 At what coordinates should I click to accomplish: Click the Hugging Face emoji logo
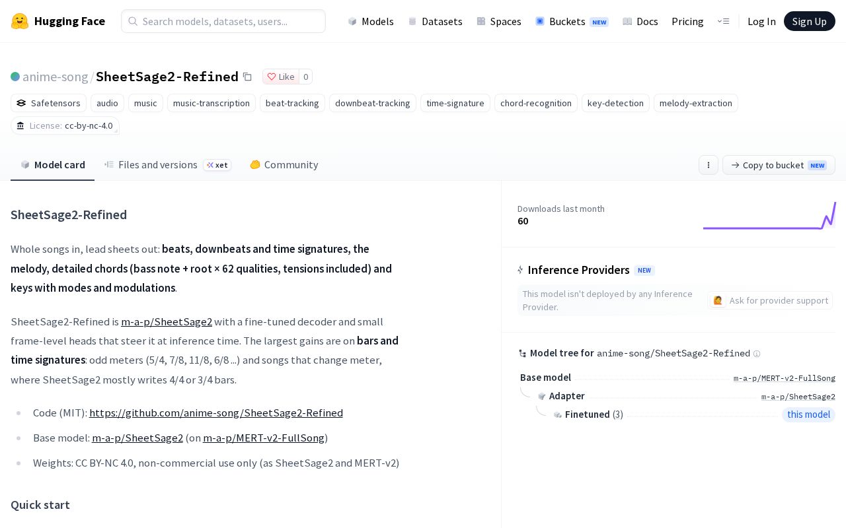tap(20, 21)
